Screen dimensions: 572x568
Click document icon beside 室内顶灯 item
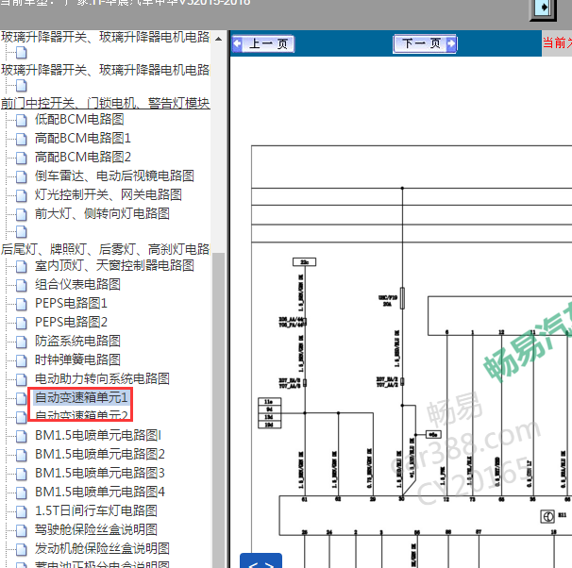[22, 266]
